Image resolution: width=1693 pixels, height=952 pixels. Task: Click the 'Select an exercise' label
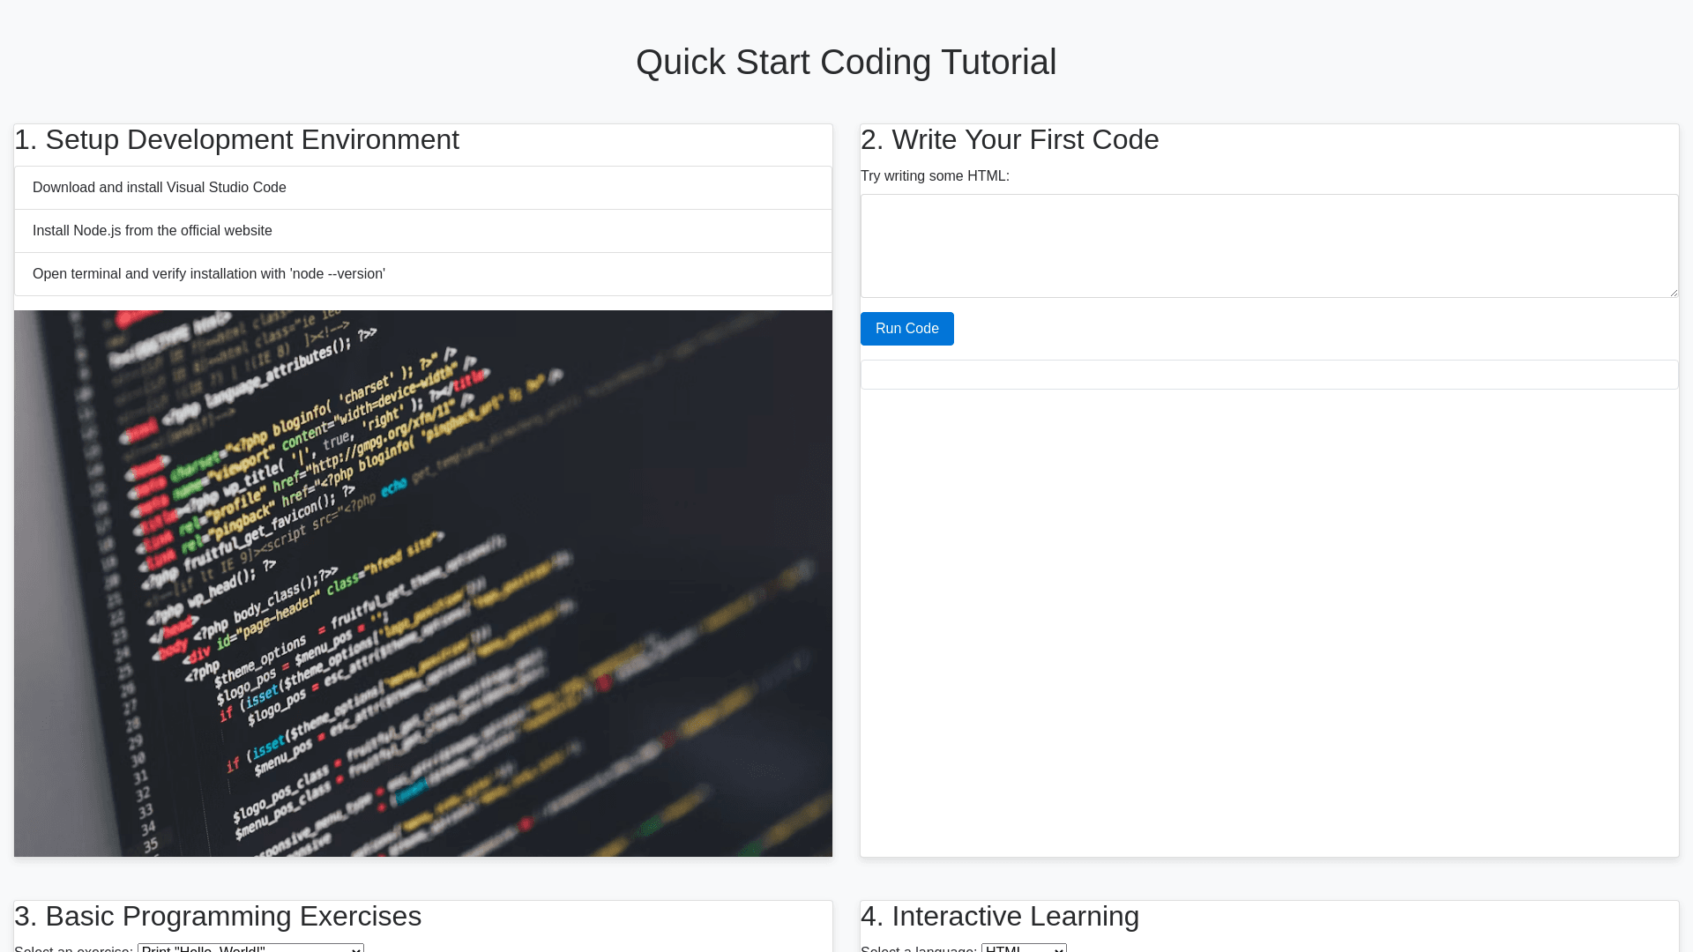coord(73,948)
